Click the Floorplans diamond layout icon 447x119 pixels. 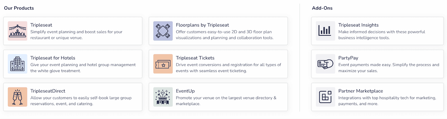point(163,31)
